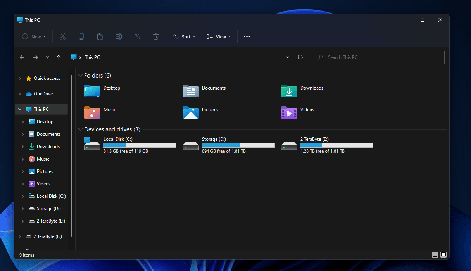
Task: Switch to large icons view in status bar
Action: click(443, 255)
